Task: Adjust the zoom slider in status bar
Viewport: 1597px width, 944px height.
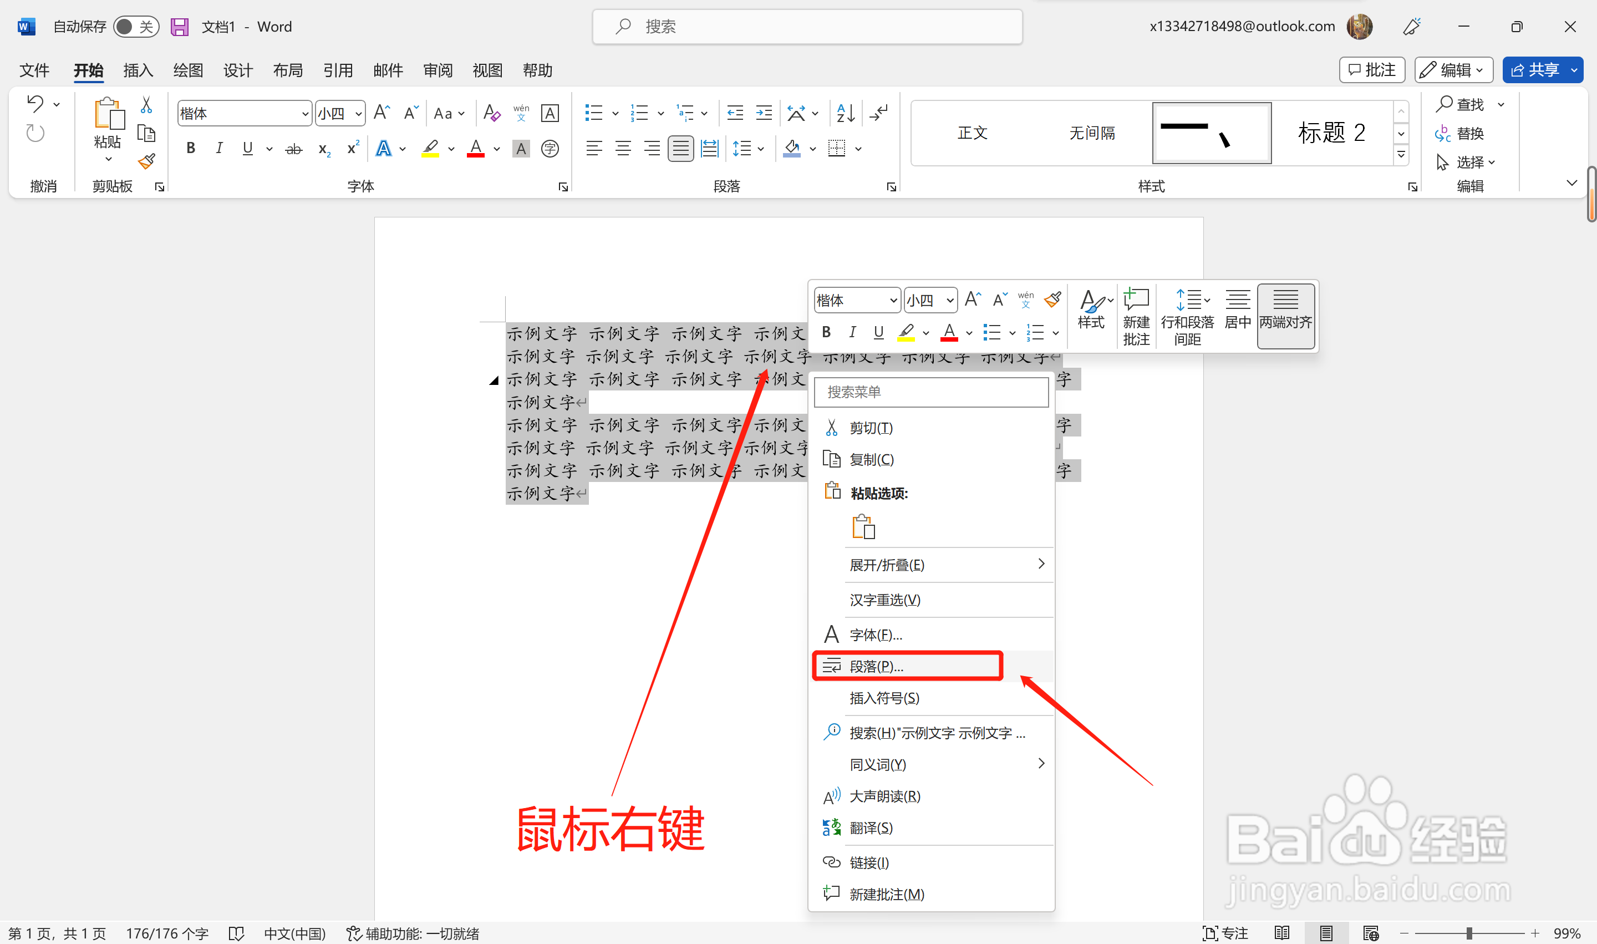Action: coord(1468,933)
